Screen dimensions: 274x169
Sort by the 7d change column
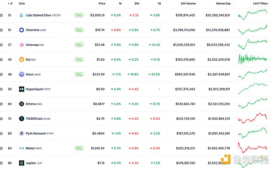[159, 3]
